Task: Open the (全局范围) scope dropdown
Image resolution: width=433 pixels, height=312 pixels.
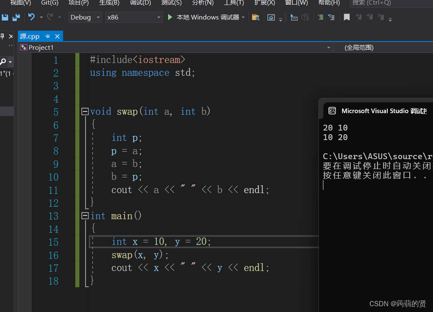Action: click(x=384, y=47)
